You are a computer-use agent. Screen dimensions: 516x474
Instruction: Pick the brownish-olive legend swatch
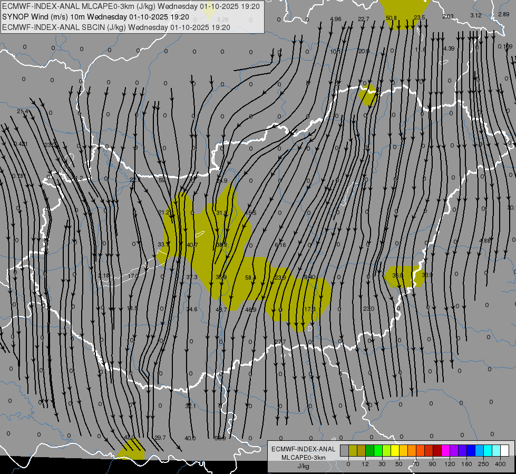click(x=362, y=450)
